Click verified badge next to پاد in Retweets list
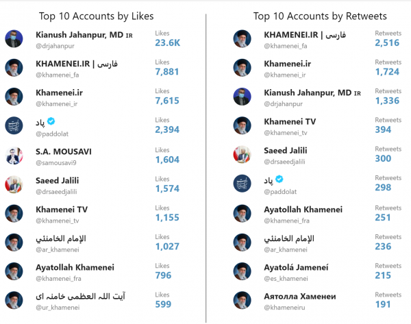411x324 pixels. pos(279,179)
